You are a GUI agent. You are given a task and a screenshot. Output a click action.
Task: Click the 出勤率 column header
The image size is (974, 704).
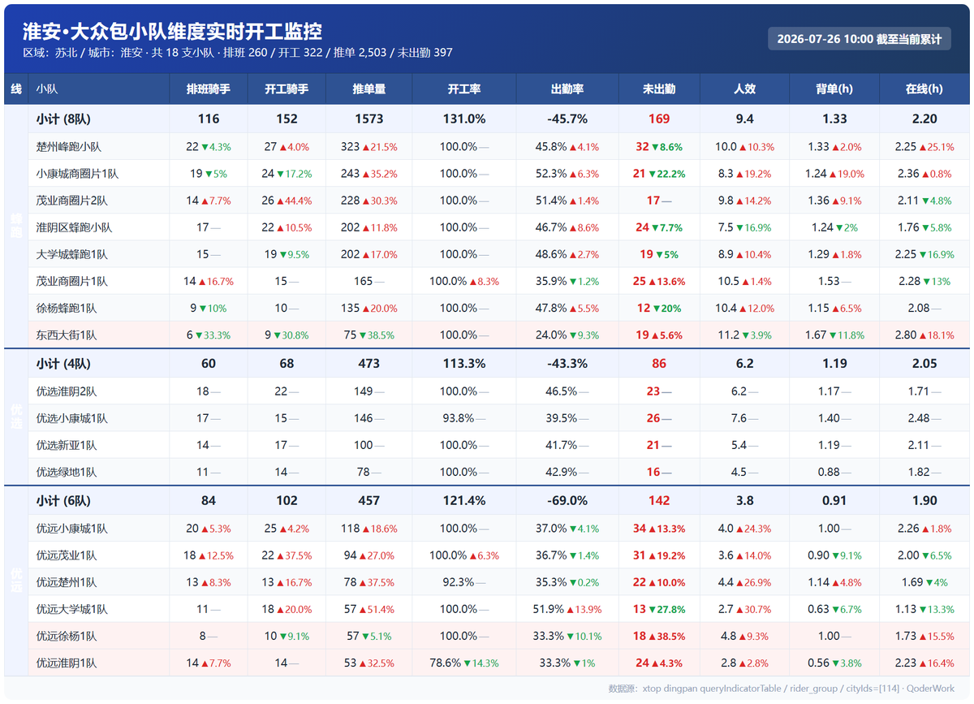click(x=567, y=89)
